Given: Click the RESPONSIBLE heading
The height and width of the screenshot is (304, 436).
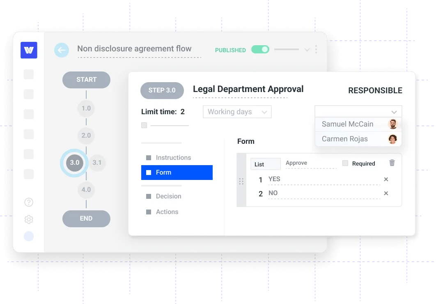Looking at the screenshot, I should [x=375, y=90].
